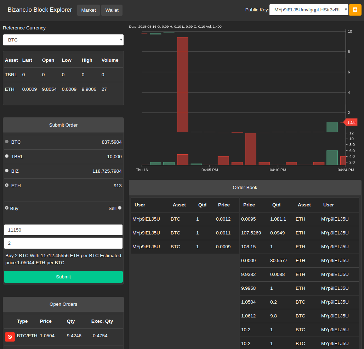
Task: Select the BTC asset radio button
Action: point(7,142)
